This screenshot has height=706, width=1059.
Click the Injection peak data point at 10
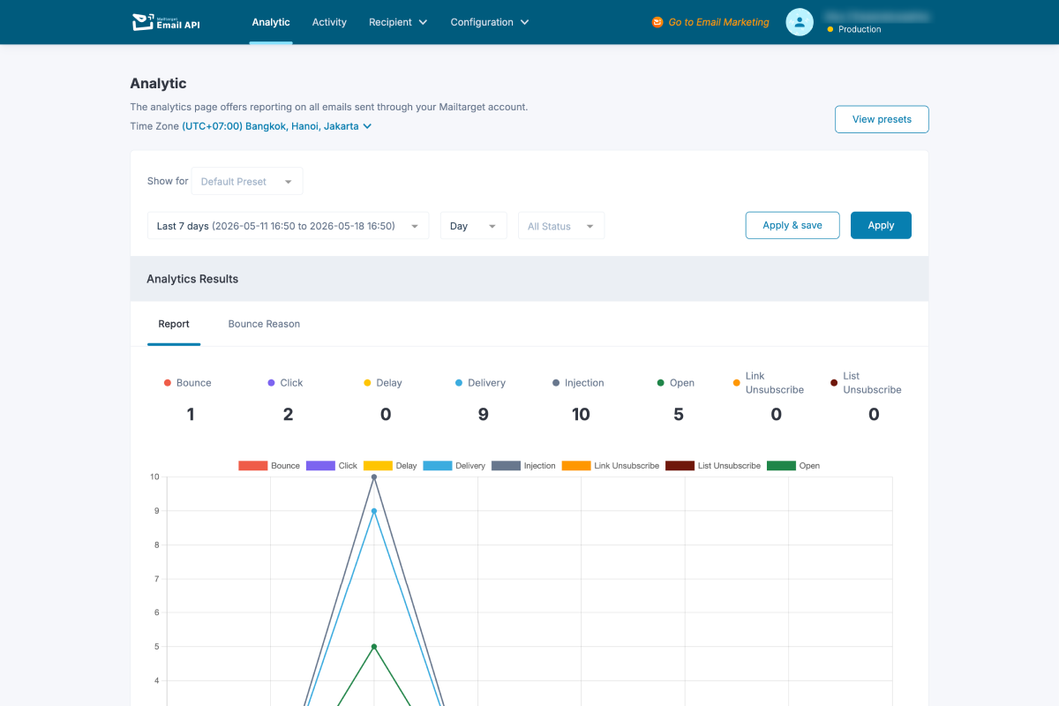(x=374, y=477)
